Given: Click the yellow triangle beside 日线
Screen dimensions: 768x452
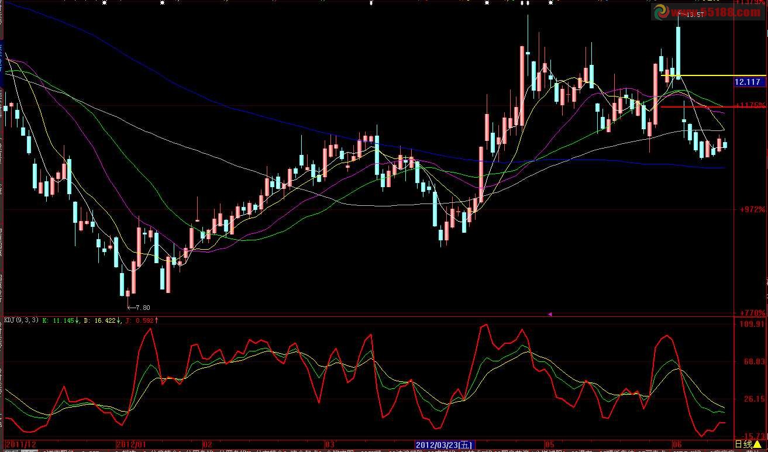Looking at the screenshot, I should (757, 444).
